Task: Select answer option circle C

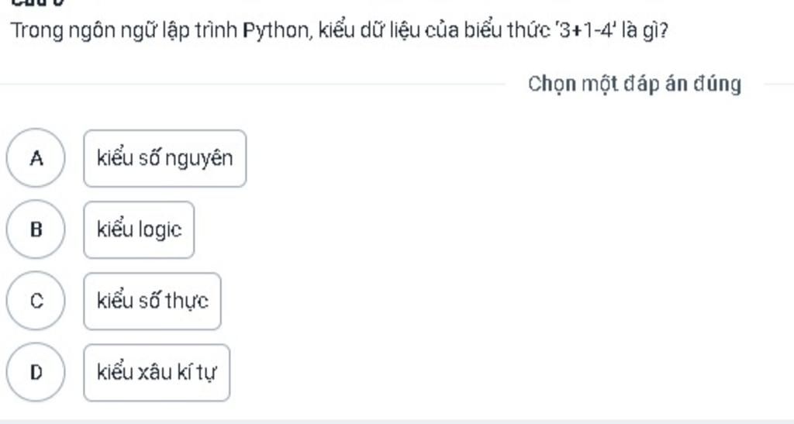Action: click(35, 301)
